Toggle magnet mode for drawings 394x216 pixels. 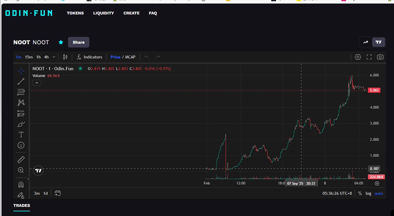(21, 185)
